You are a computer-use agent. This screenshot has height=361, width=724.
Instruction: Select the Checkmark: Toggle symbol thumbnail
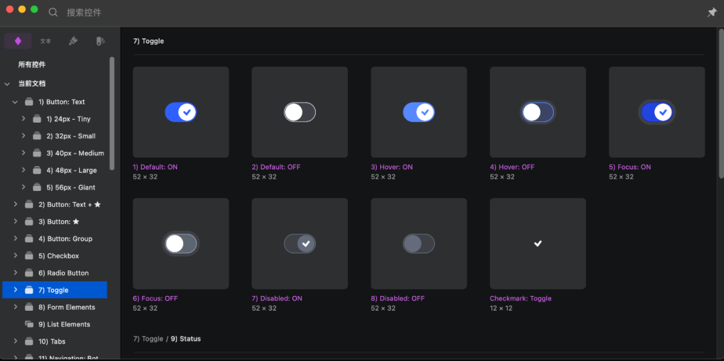click(x=538, y=243)
